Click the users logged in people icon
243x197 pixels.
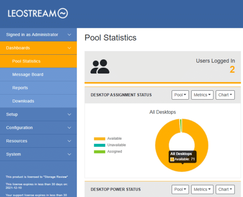(x=100, y=66)
